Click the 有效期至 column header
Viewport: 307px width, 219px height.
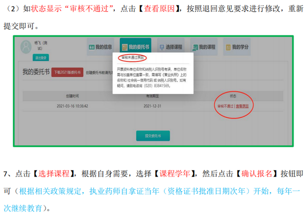coord(155,95)
